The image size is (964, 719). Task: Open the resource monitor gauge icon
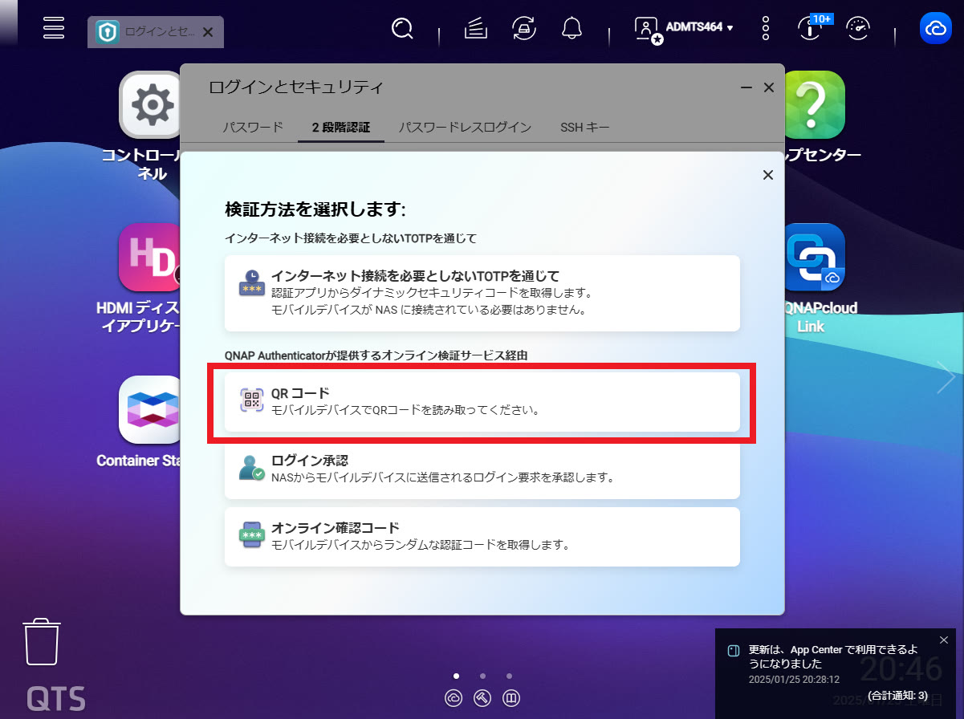click(859, 29)
